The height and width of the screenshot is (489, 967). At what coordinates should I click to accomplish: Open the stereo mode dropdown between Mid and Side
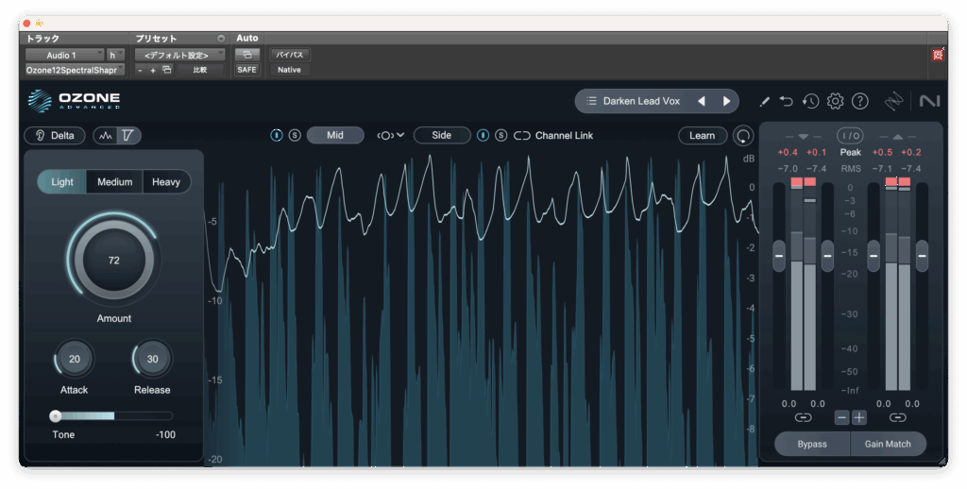[390, 136]
